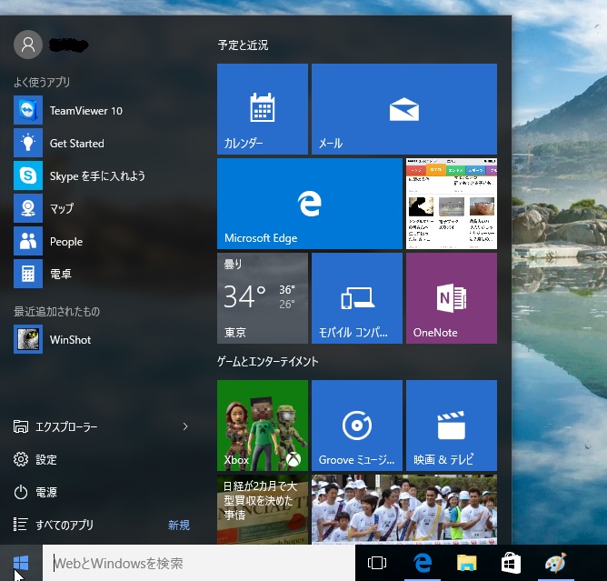Click the TeamViewer 10 text label
The height and width of the screenshot is (581, 607).
(x=86, y=111)
